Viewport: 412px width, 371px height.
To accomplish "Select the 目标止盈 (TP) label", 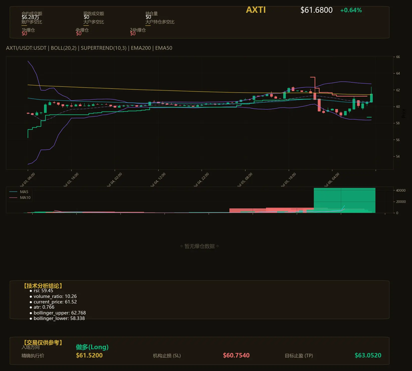I will click(x=299, y=356).
